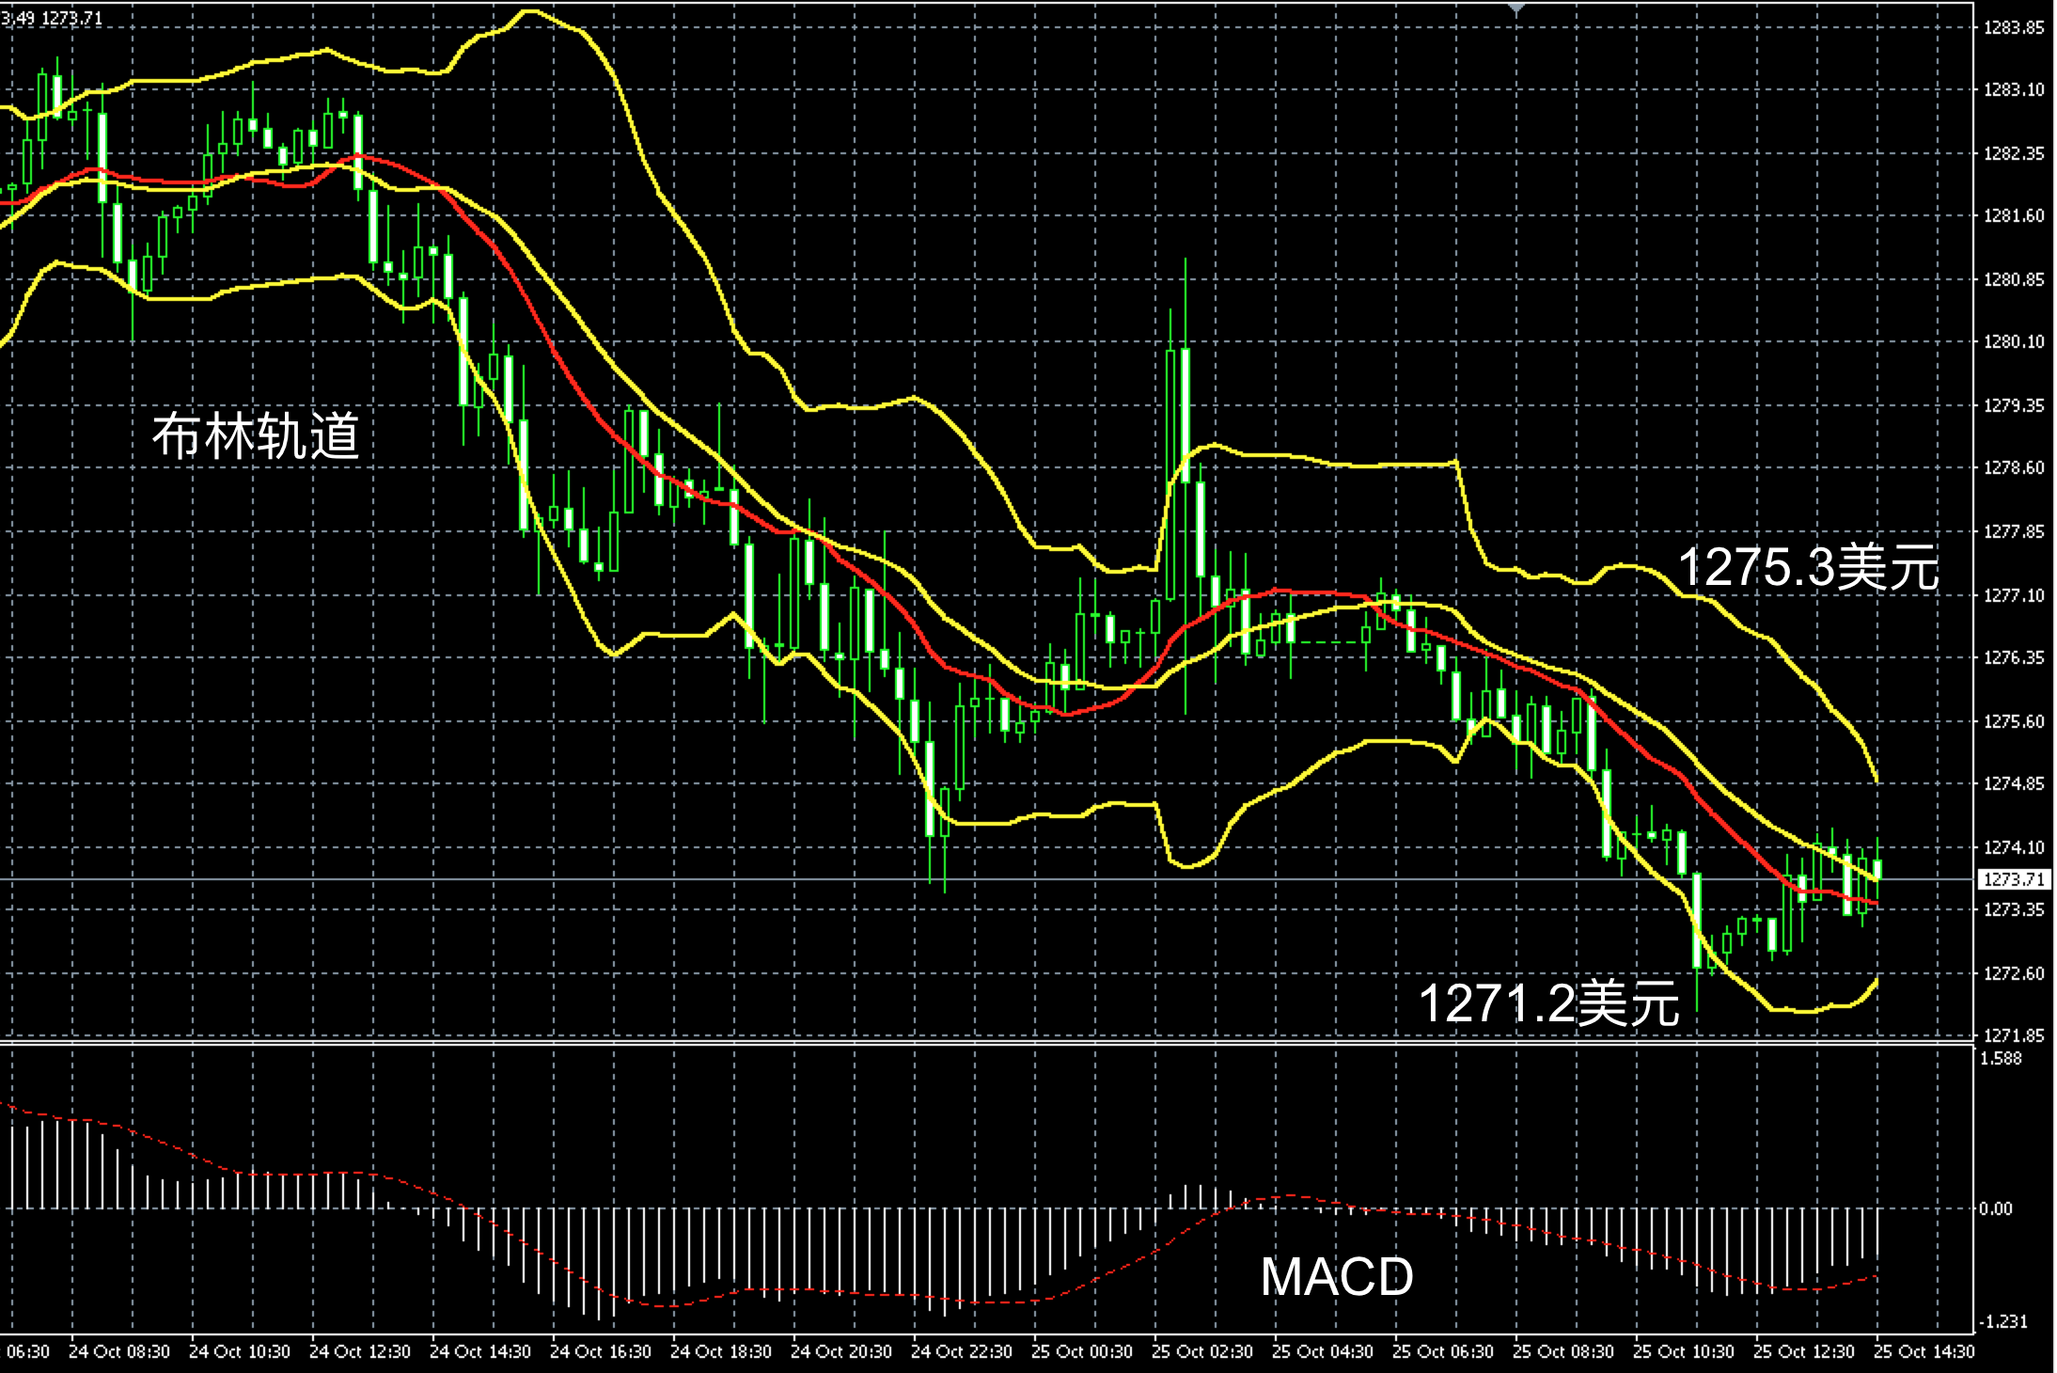
Task: Click the 24 Oct 08:30 time label
Action: coord(119,1351)
